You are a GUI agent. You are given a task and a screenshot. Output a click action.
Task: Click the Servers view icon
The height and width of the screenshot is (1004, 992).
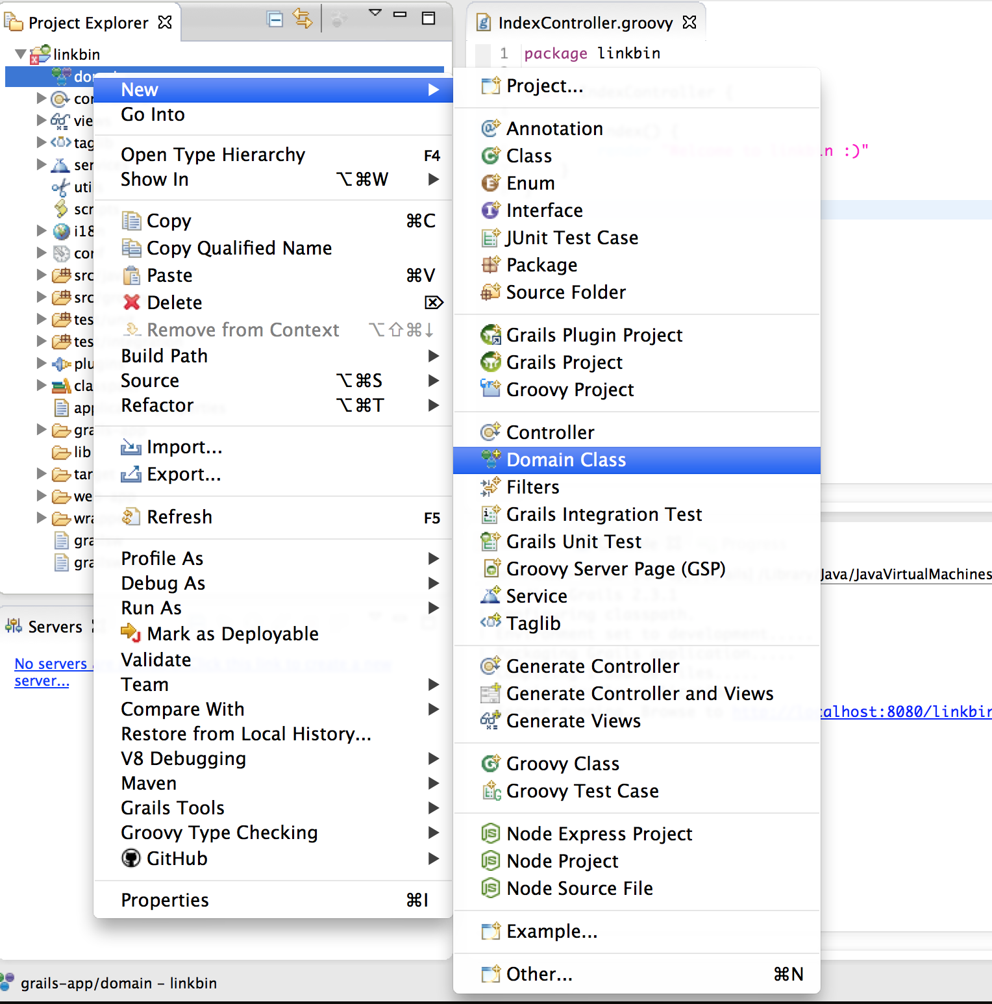(13, 625)
